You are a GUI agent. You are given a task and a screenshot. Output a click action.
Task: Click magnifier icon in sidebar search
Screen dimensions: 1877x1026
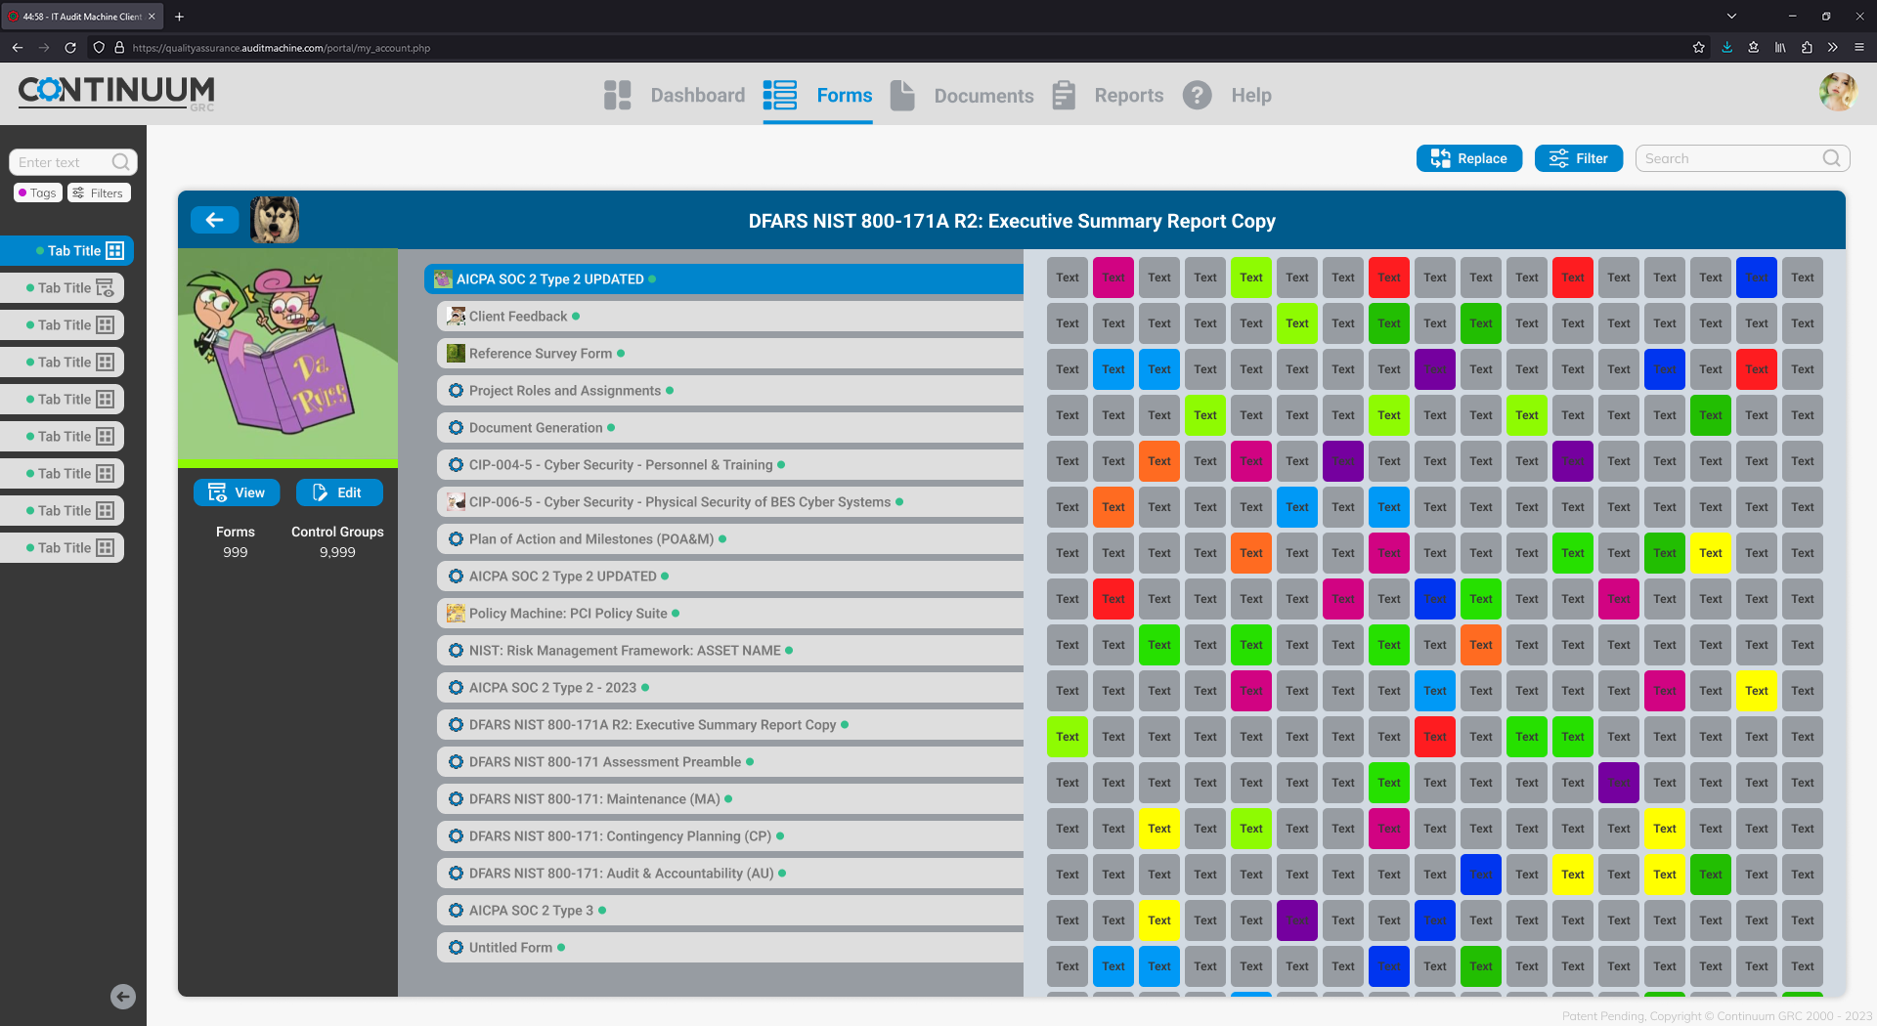[x=121, y=162]
